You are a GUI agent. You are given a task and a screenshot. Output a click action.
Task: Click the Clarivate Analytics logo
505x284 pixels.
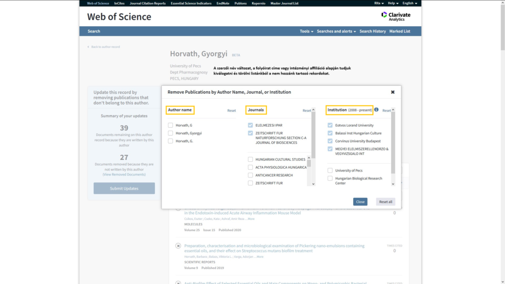tap(396, 16)
